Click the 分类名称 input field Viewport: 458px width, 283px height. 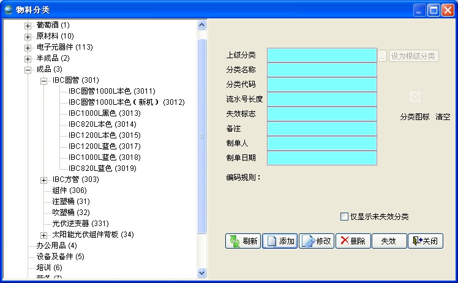321,69
